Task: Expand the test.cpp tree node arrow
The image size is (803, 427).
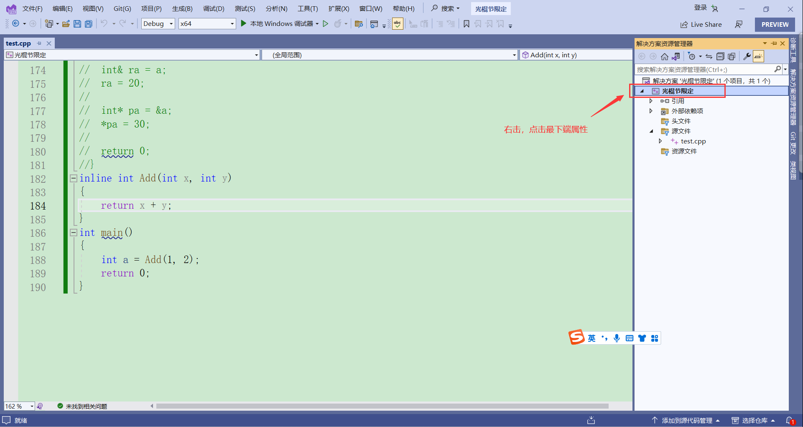Action: tap(660, 141)
